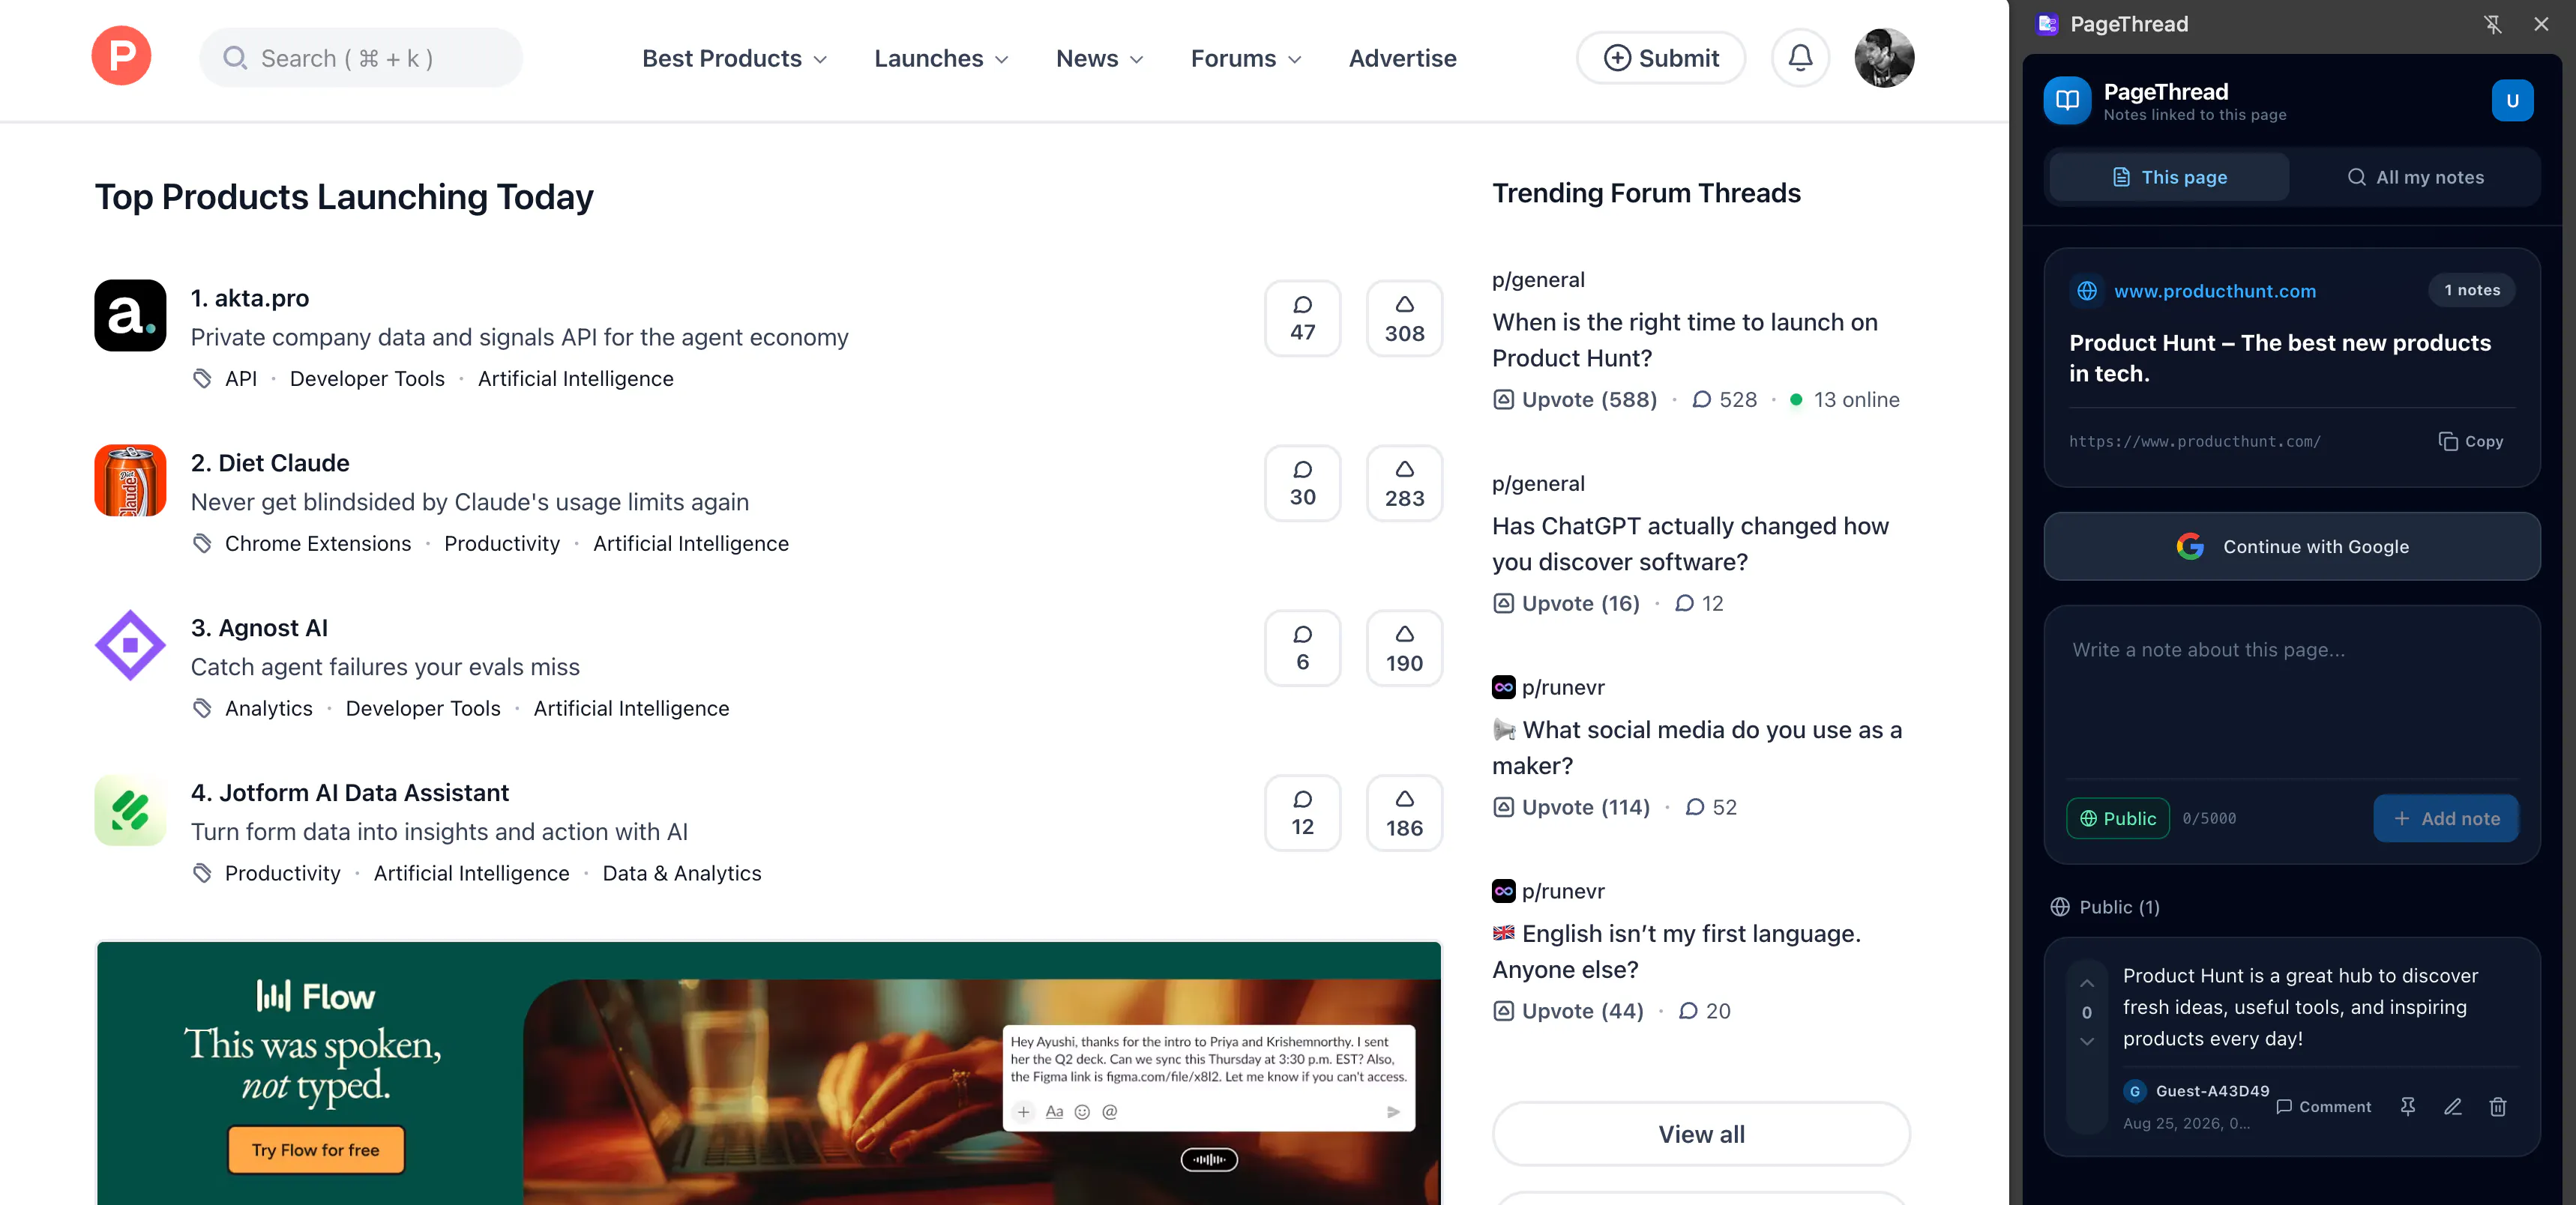Image resolution: width=2576 pixels, height=1205 pixels.
Task: Upvote Agnost AI with 190 votes
Action: [1404, 647]
